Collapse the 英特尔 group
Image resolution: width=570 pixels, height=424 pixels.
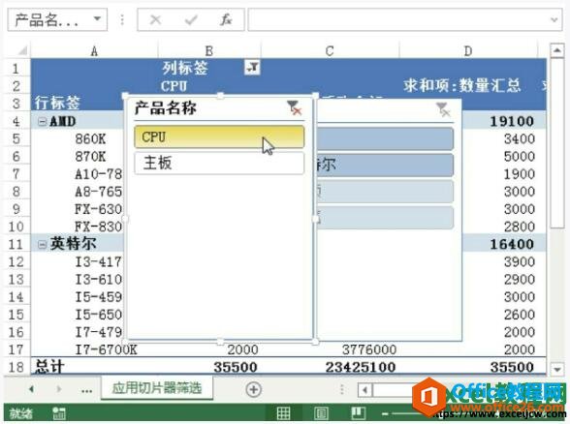(x=43, y=244)
